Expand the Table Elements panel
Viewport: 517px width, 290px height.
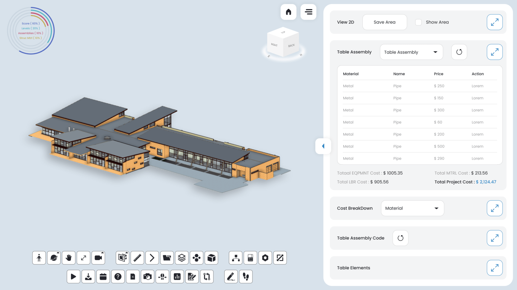494,268
